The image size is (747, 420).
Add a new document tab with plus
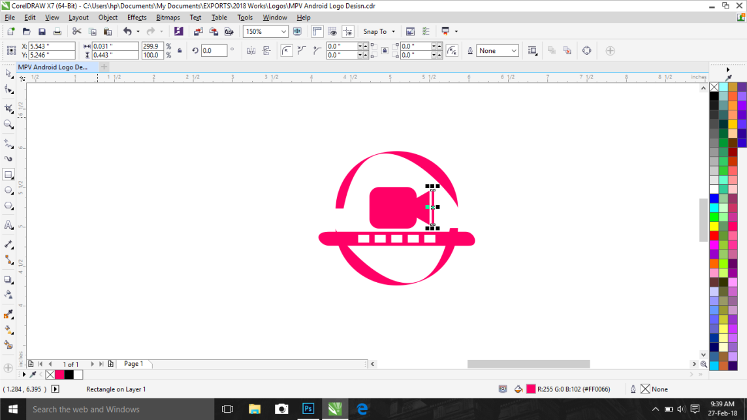(104, 67)
